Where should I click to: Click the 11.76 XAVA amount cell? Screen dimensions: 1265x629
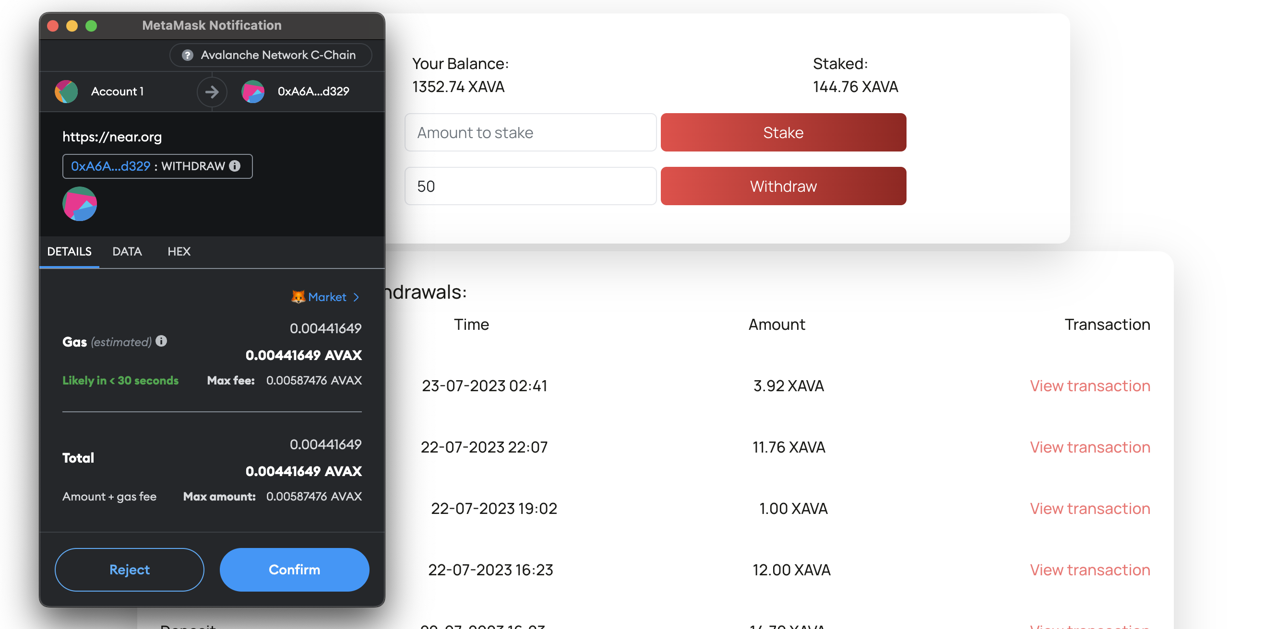[788, 447]
